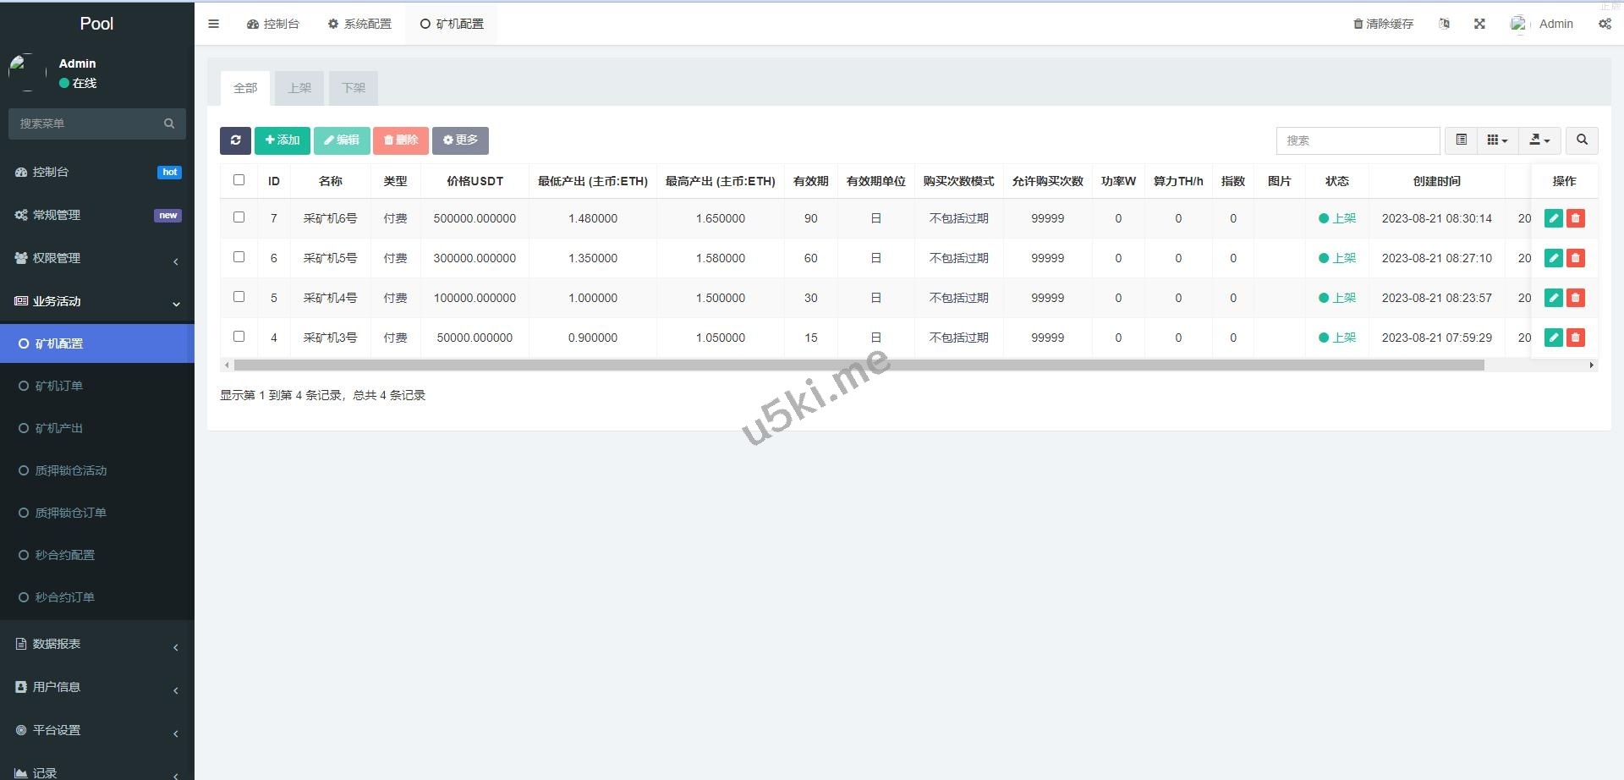
Task: Click the green 添加 button
Action: tap(283, 140)
